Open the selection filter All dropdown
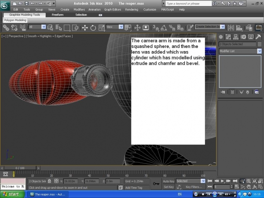Screen dimensions: 264x198 tap(44, 27)
